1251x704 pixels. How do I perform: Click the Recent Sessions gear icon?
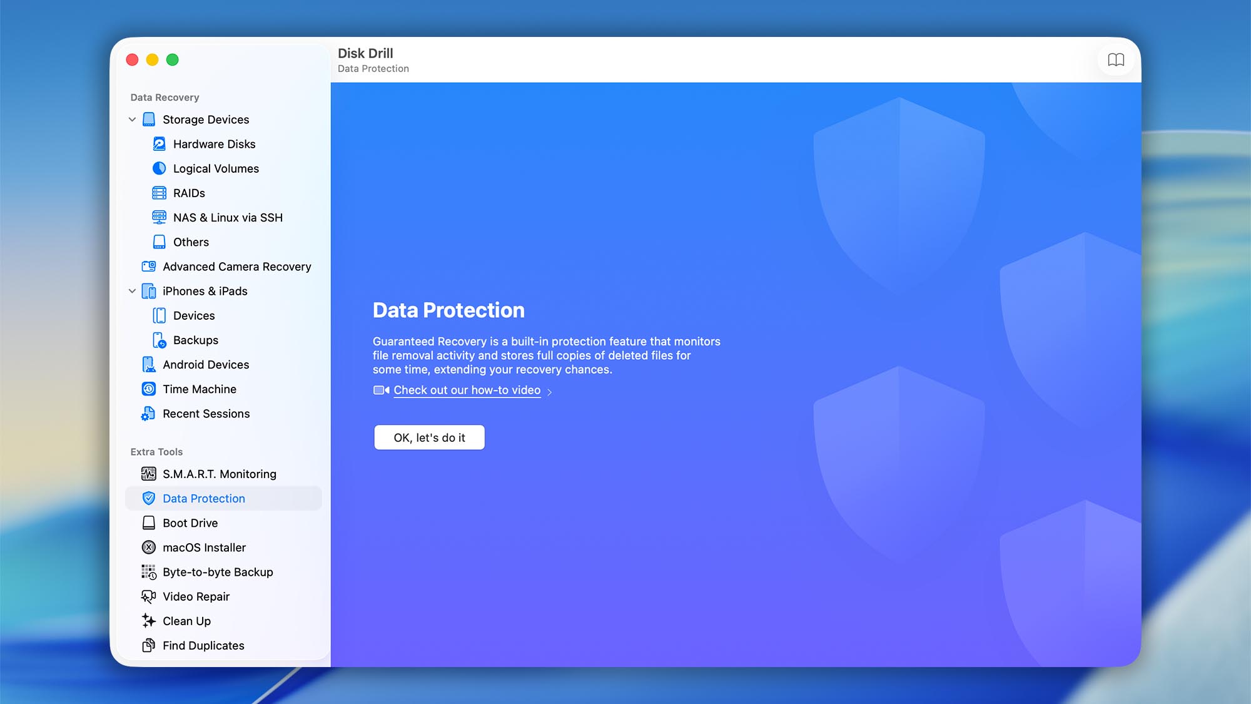149,414
